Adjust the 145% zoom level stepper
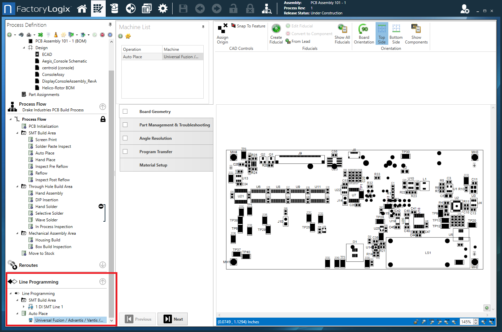Screen dimensions: 502x332 [476, 322]
